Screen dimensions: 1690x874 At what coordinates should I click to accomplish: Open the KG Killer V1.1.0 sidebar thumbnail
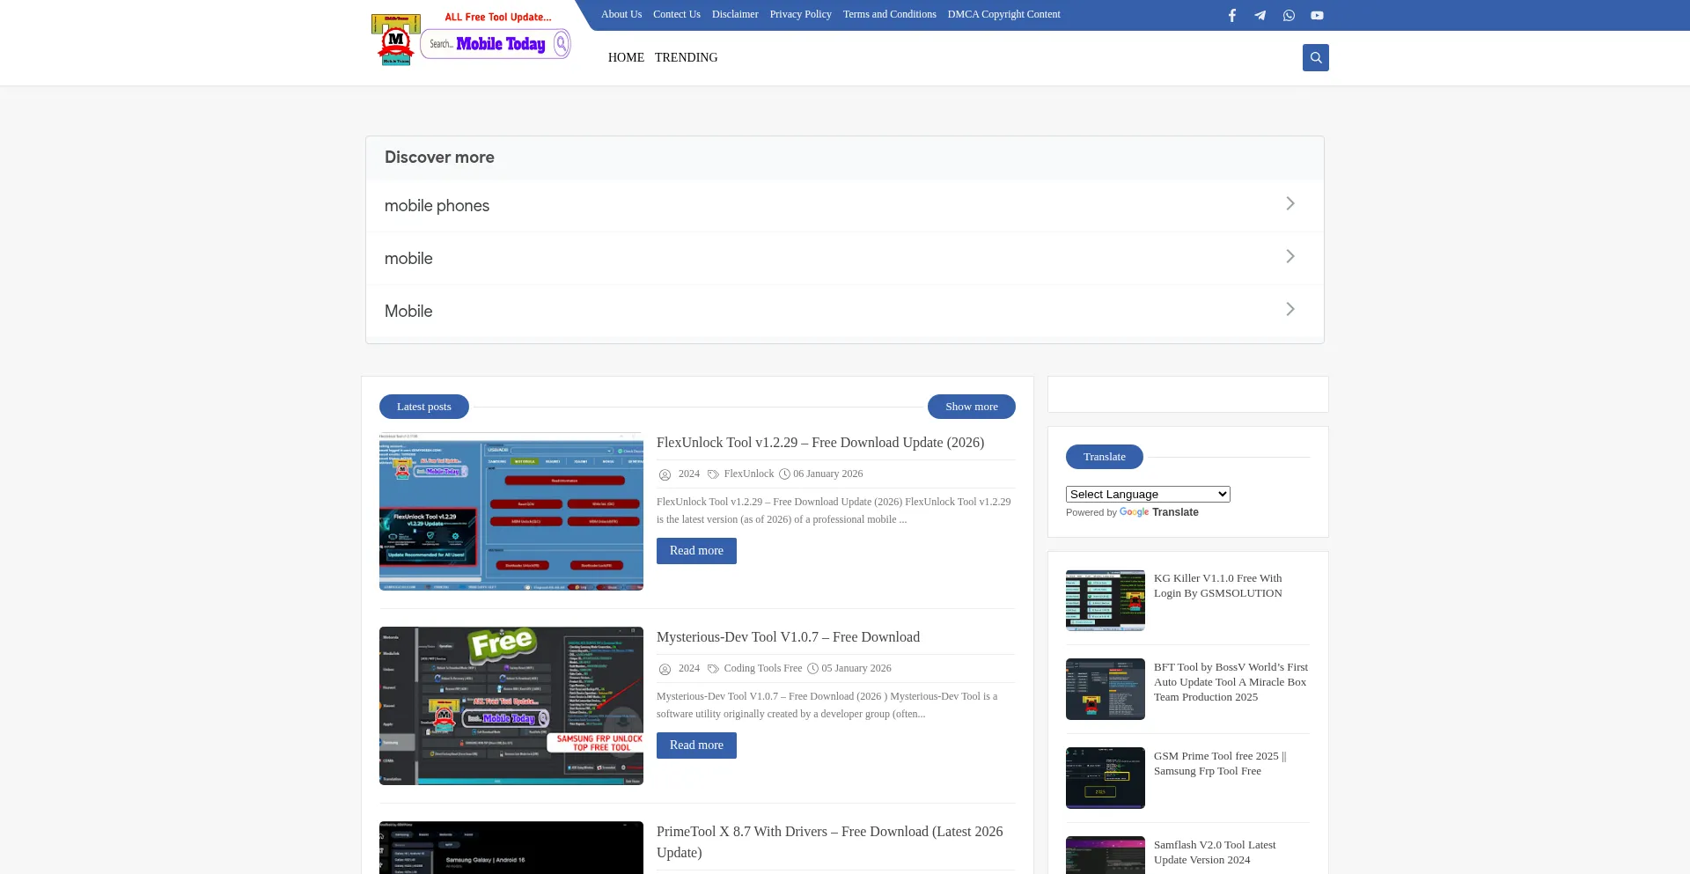[x=1105, y=600]
